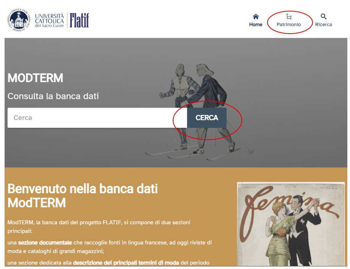Click the 'Consulta la banca dati' subtitle
The width and height of the screenshot is (350, 269).
tap(53, 96)
